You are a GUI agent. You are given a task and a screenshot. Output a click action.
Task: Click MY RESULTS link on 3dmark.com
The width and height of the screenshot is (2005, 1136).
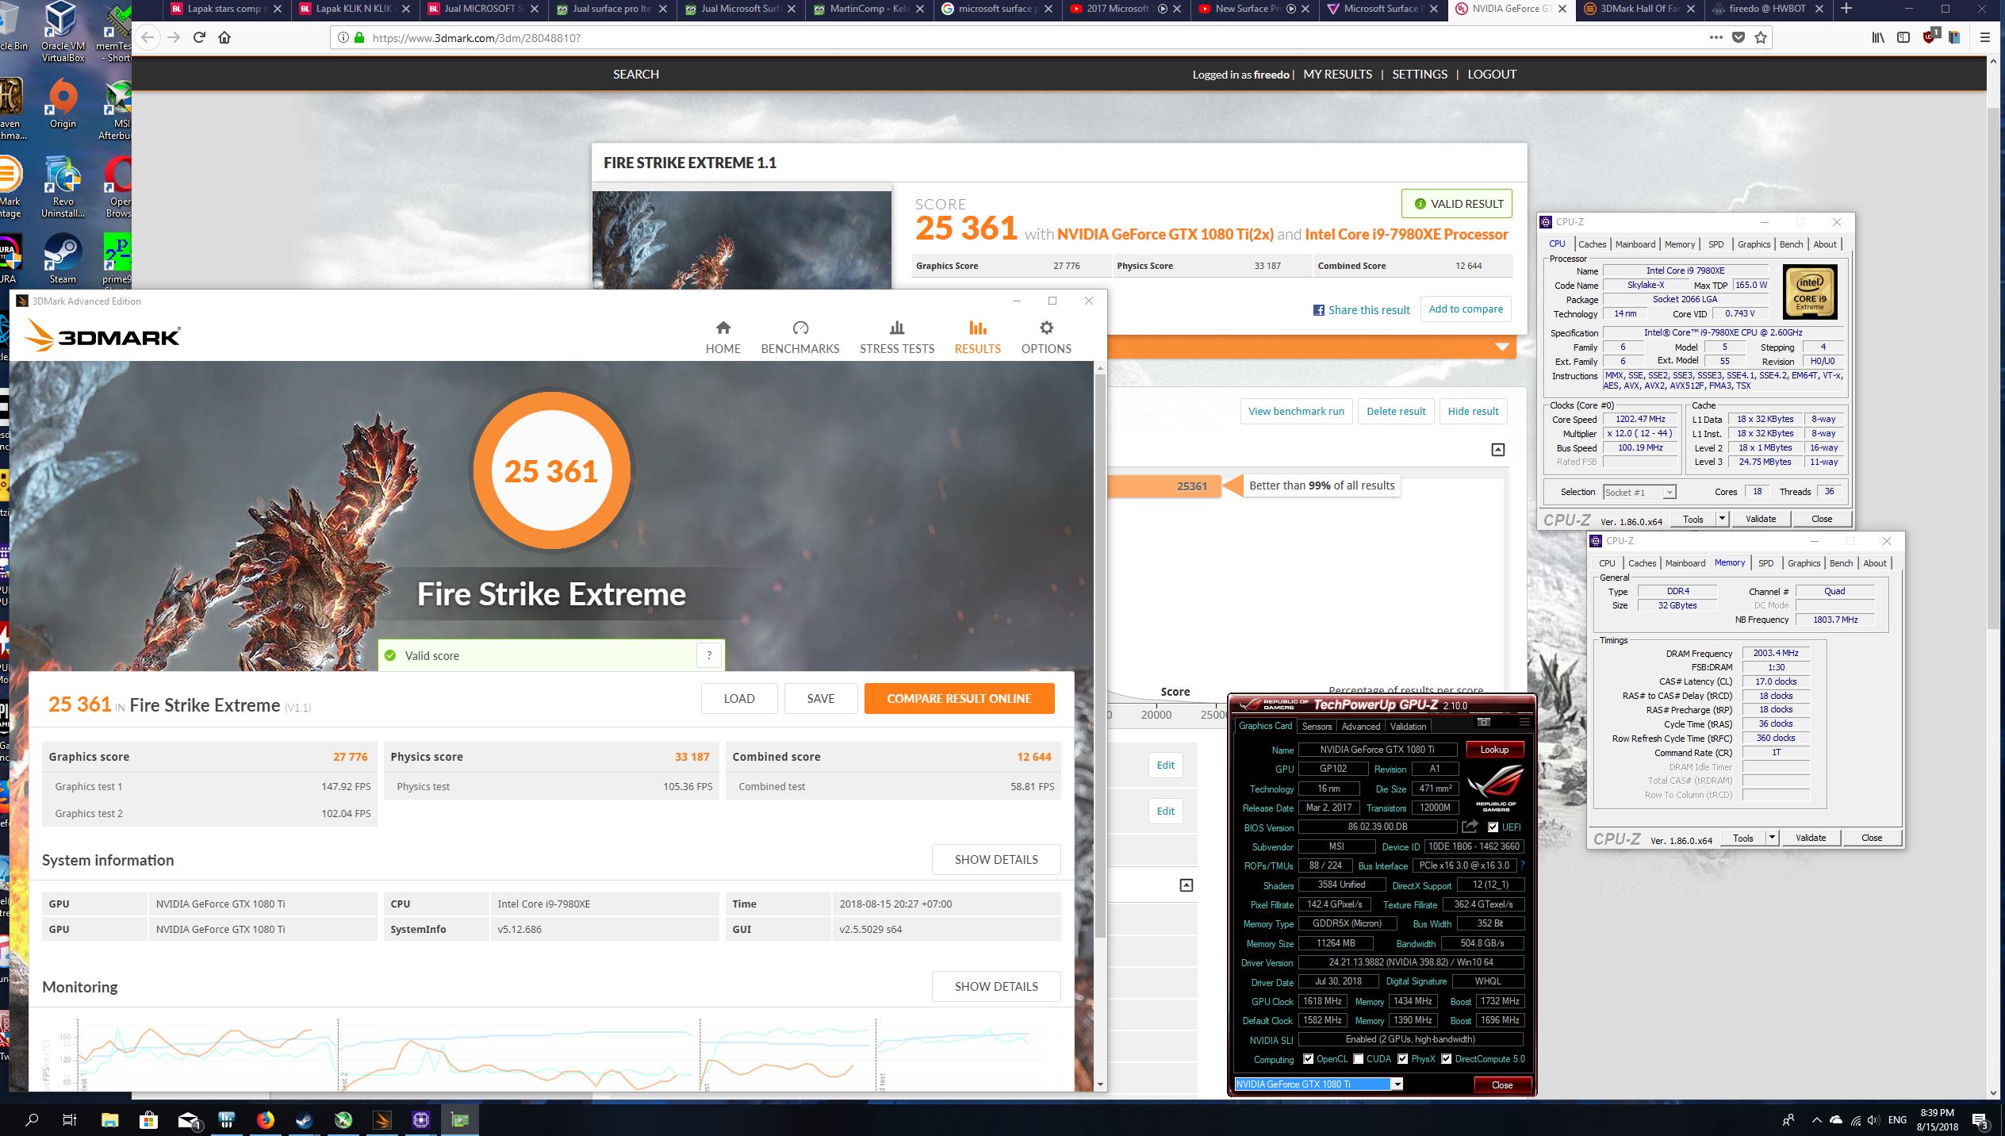1337,74
